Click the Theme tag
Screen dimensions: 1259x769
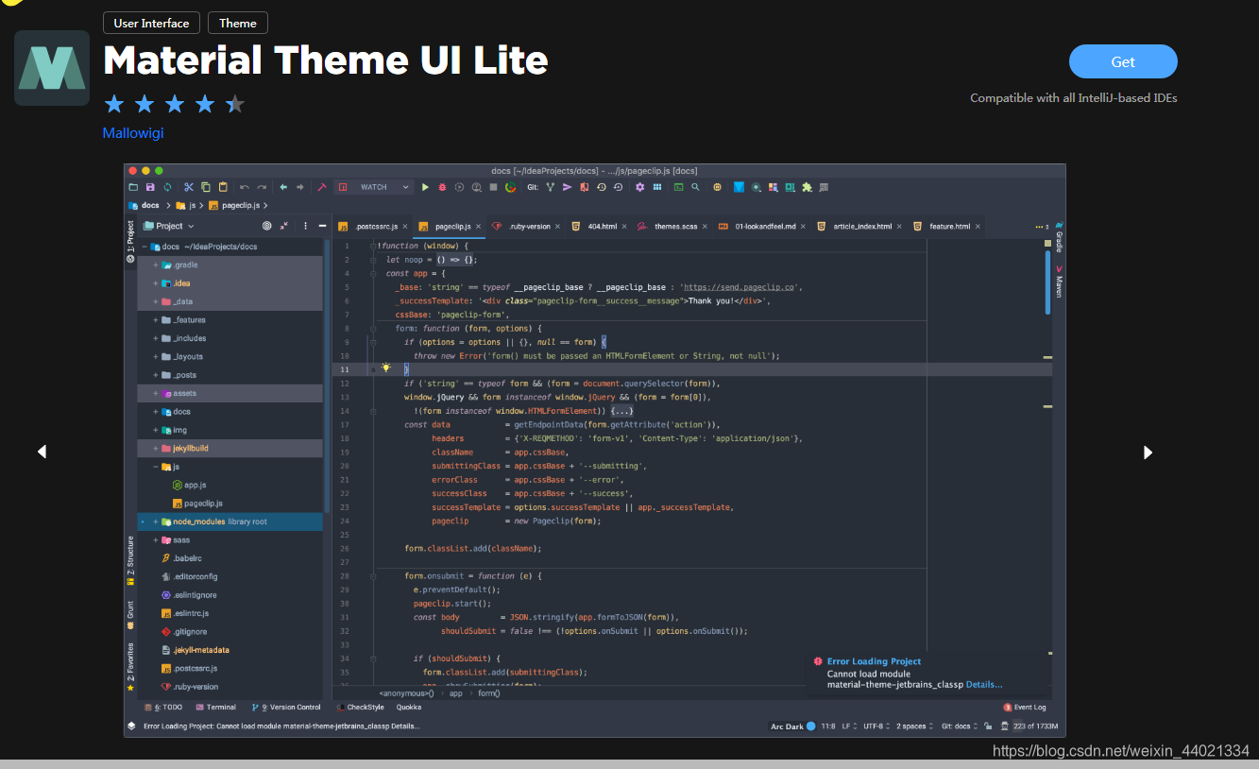pyautogui.click(x=238, y=23)
